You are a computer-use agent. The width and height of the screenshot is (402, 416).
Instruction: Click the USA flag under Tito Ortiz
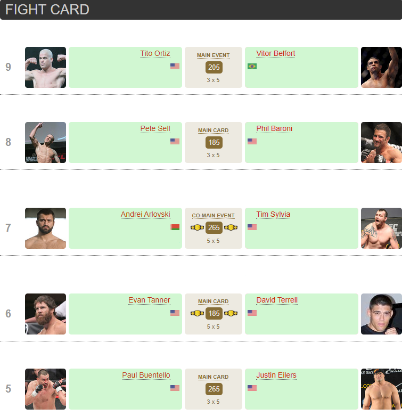[175, 67]
